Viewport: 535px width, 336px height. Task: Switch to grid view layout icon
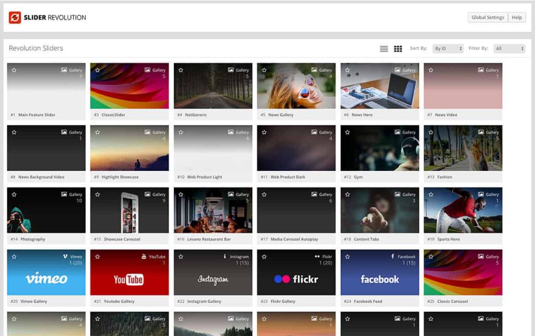click(398, 49)
